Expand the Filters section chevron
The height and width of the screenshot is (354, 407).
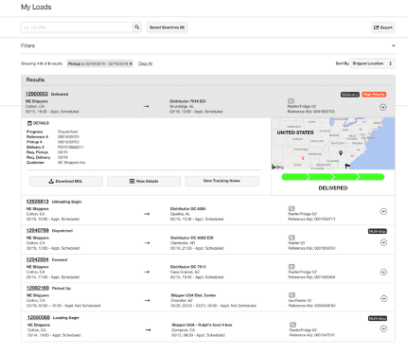click(394, 45)
